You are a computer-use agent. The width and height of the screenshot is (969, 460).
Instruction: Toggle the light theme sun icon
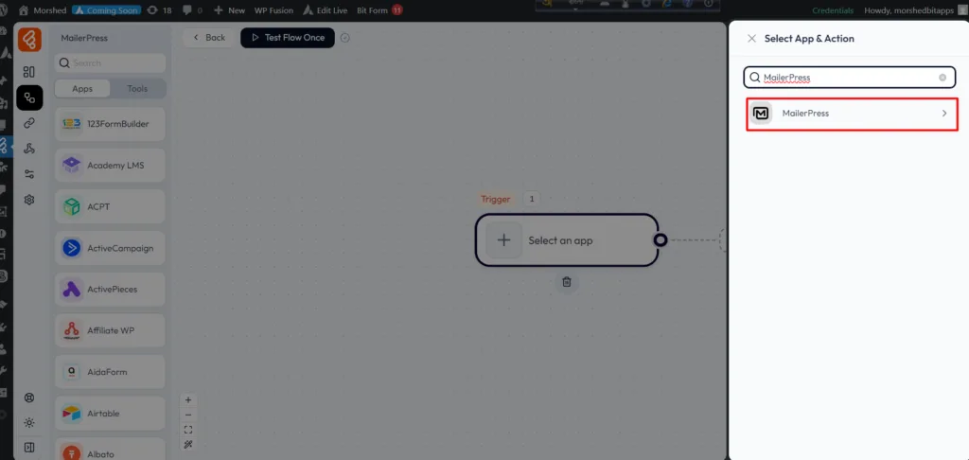point(29,422)
